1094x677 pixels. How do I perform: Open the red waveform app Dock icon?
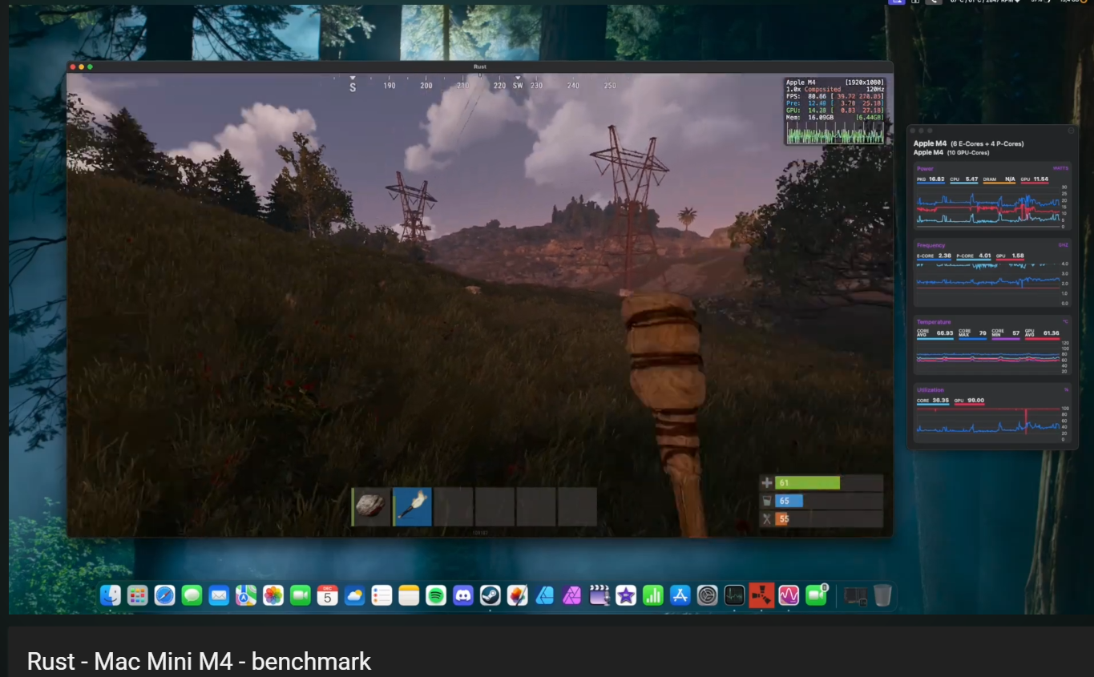[x=789, y=595]
